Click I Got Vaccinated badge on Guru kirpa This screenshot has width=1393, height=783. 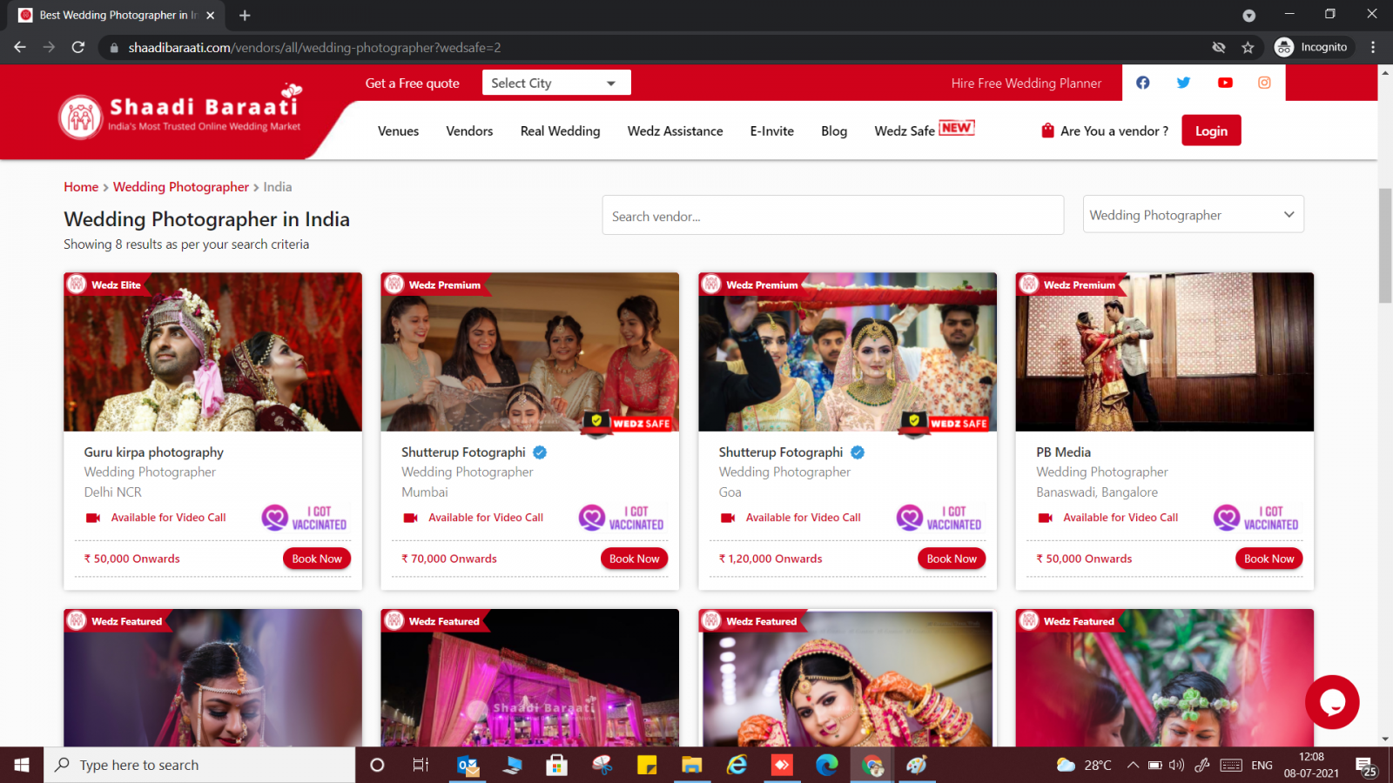[304, 518]
